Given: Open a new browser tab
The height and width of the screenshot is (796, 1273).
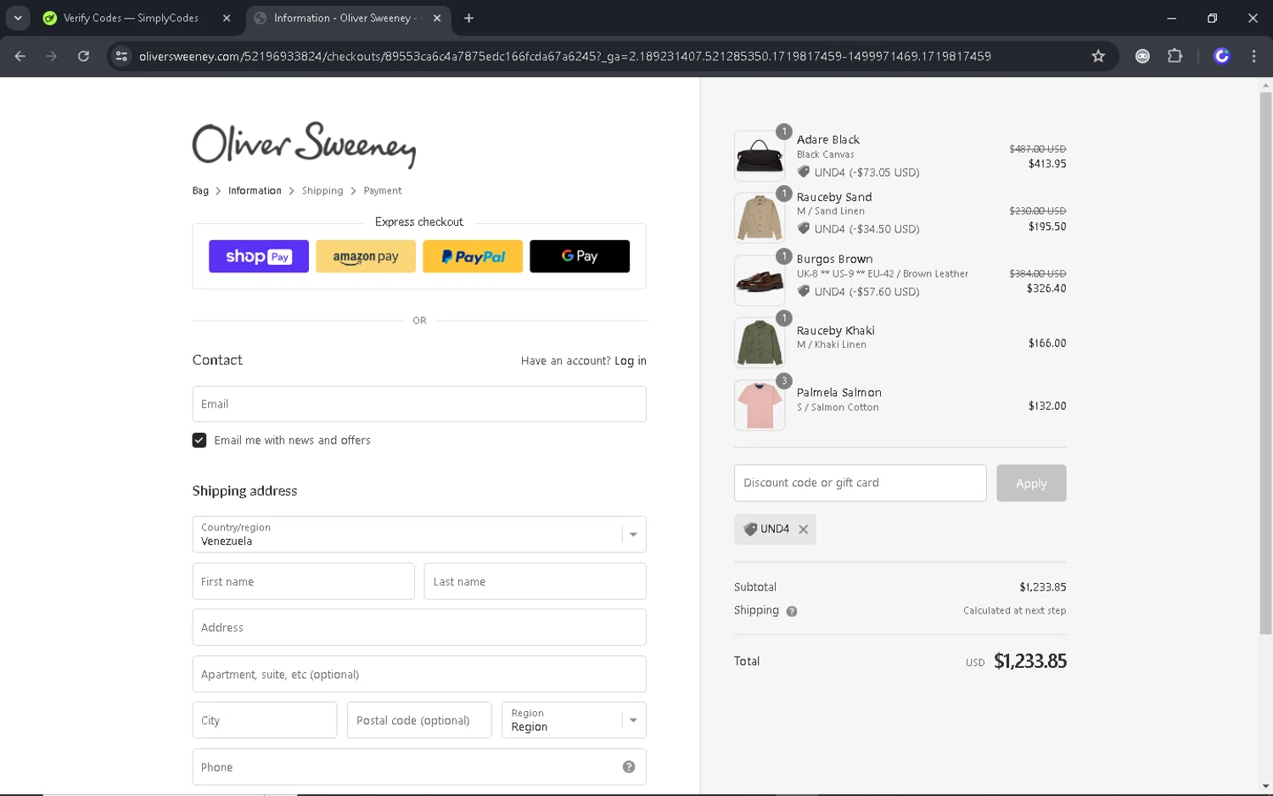Looking at the screenshot, I should [x=468, y=18].
